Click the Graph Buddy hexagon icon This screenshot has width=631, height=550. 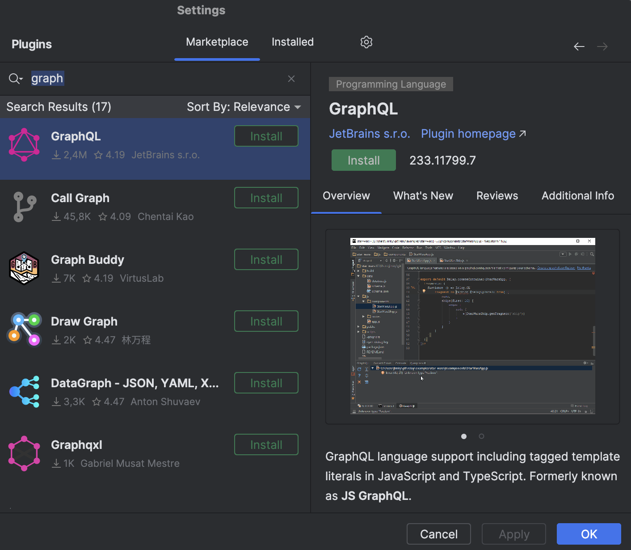point(24,268)
